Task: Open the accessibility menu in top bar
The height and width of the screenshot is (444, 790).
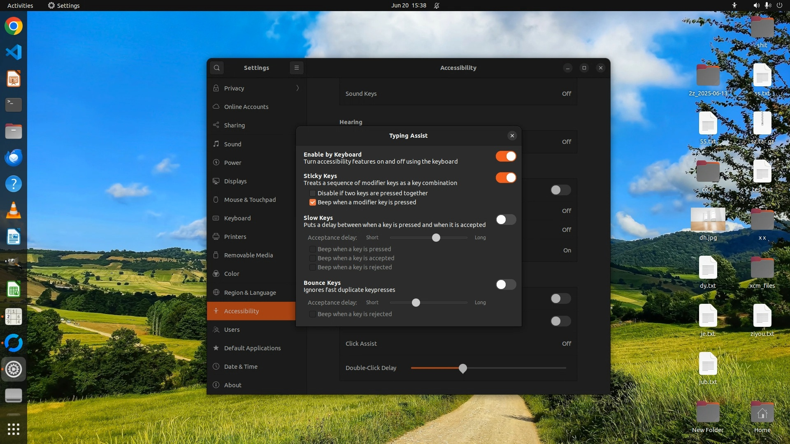Action: pos(734,5)
